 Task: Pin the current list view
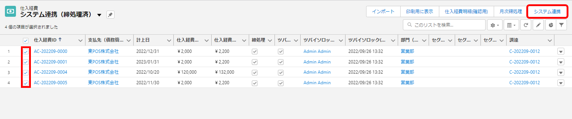click(110, 15)
